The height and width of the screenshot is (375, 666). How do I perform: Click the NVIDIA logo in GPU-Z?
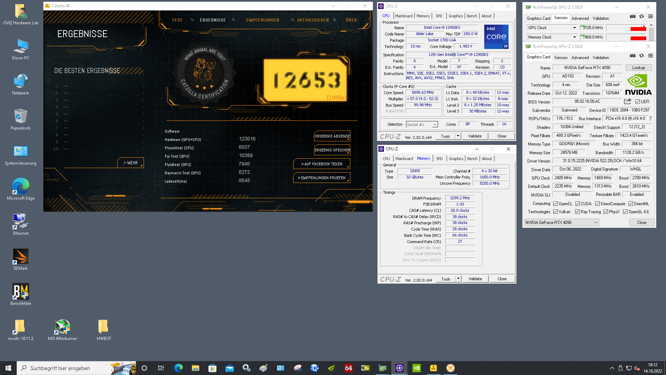tap(638, 85)
